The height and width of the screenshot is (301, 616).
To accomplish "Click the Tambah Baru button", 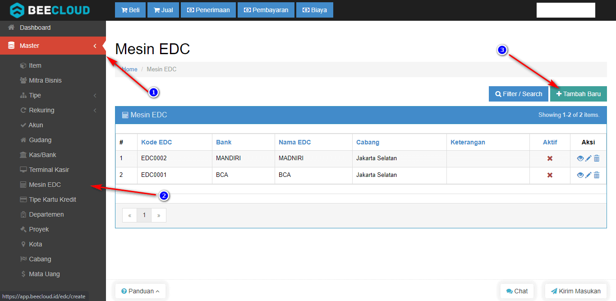I will pyautogui.click(x=579, y=94).
